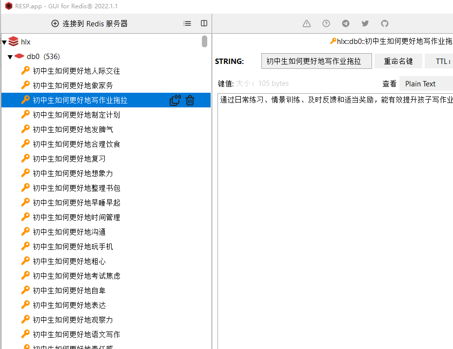Click key icon beside 人际交往 entry
Screen dimensions: 453x349
[x=25, y=71]
